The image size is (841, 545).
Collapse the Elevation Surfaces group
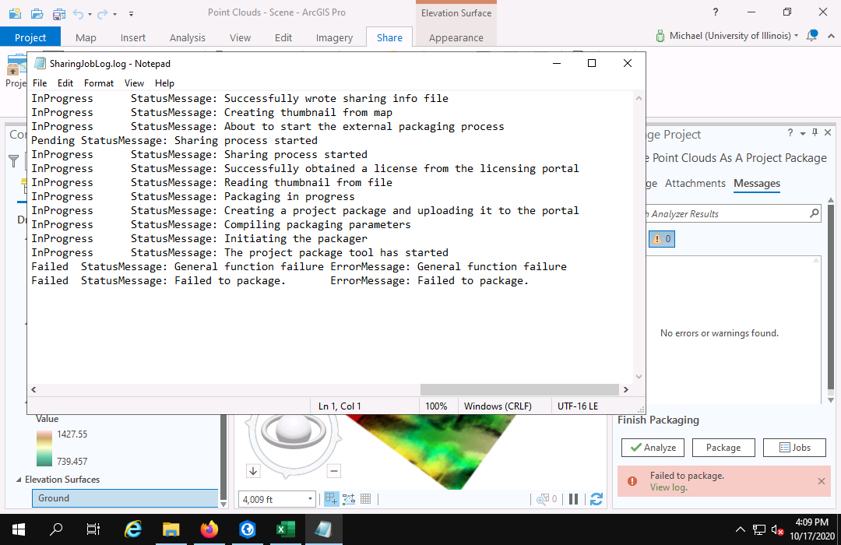[19, 480]
